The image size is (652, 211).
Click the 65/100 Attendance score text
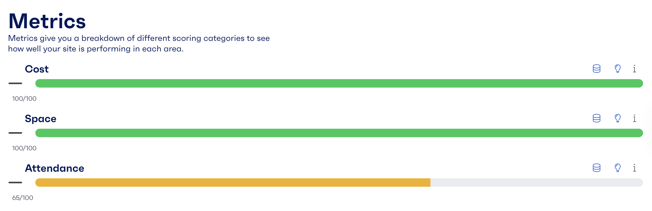coord(23,198)
